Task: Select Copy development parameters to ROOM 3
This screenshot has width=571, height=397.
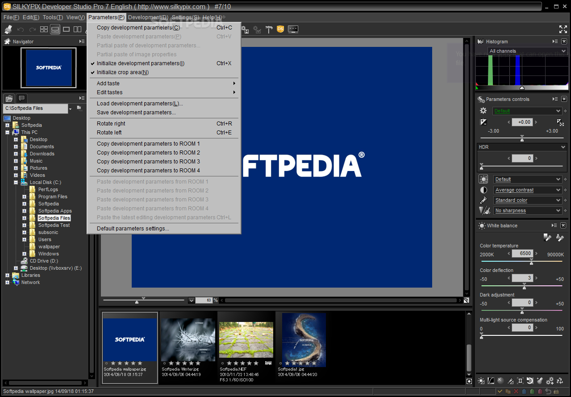Action: pyautogui.click(x=163, y=162)
